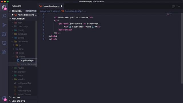Open the .env file
This screenshot has height=103, width=183.
click(x=20, y=87)
